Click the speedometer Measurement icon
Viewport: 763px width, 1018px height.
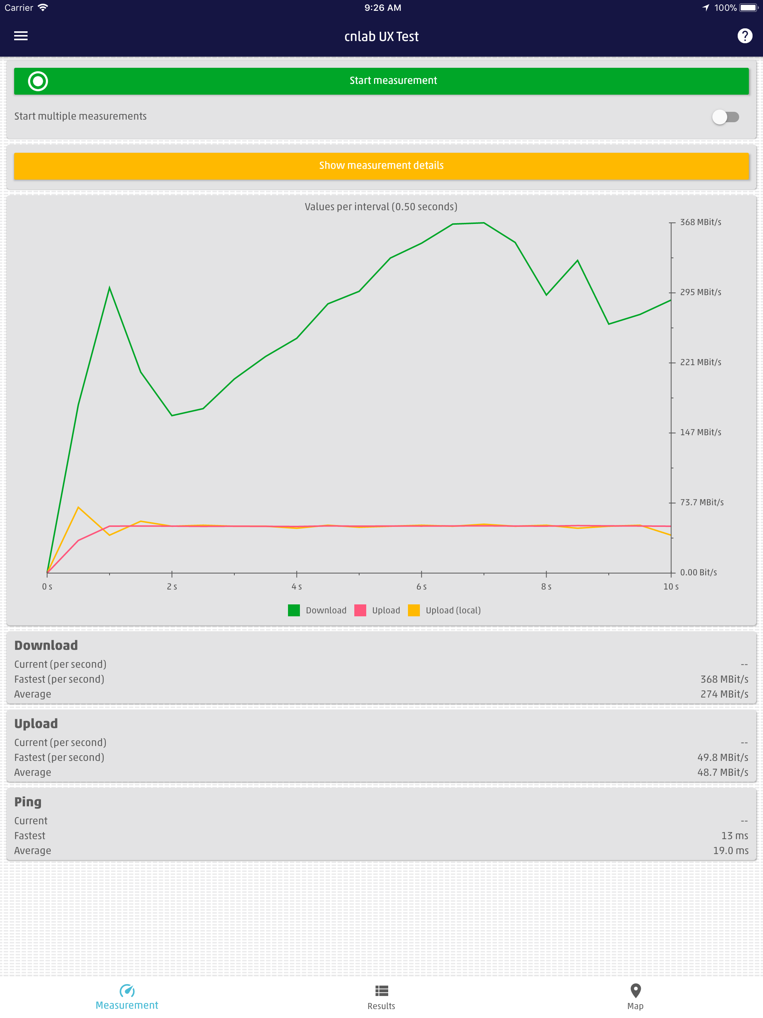pyautogui.click(x=127, y=991)
